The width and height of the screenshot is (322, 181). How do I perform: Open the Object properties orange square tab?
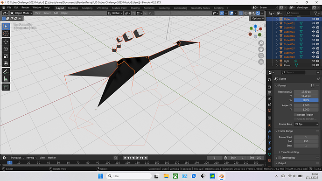269,125
